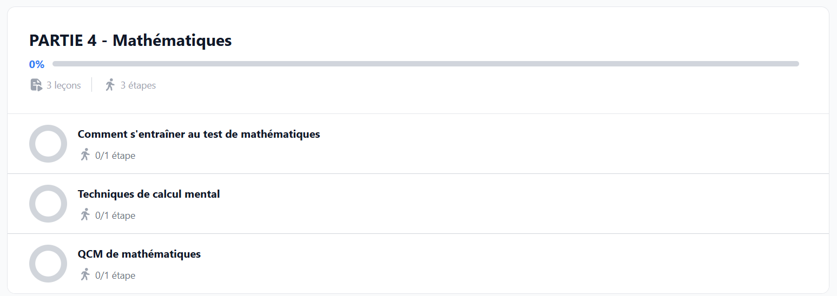Click the '3 leçons' count text
This screenshot has width=837, height=296.
click(x=63, y=85)
